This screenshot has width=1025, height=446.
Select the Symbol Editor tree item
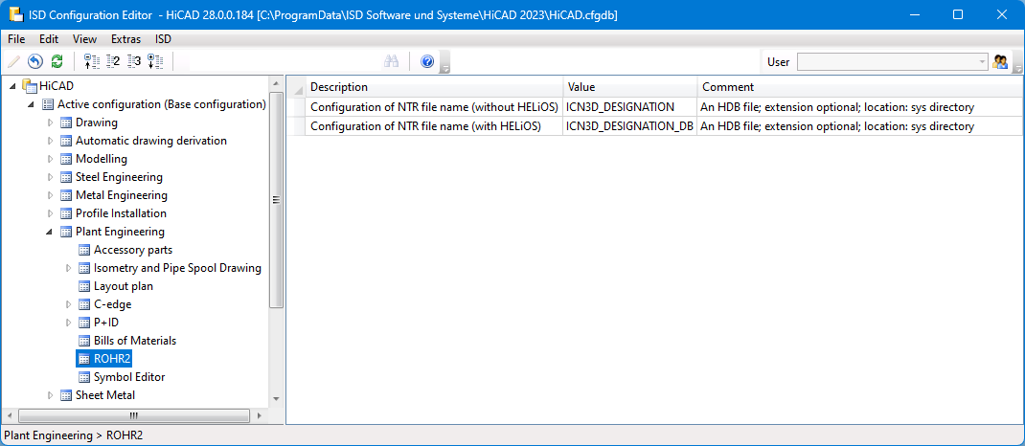coord(128,377)
